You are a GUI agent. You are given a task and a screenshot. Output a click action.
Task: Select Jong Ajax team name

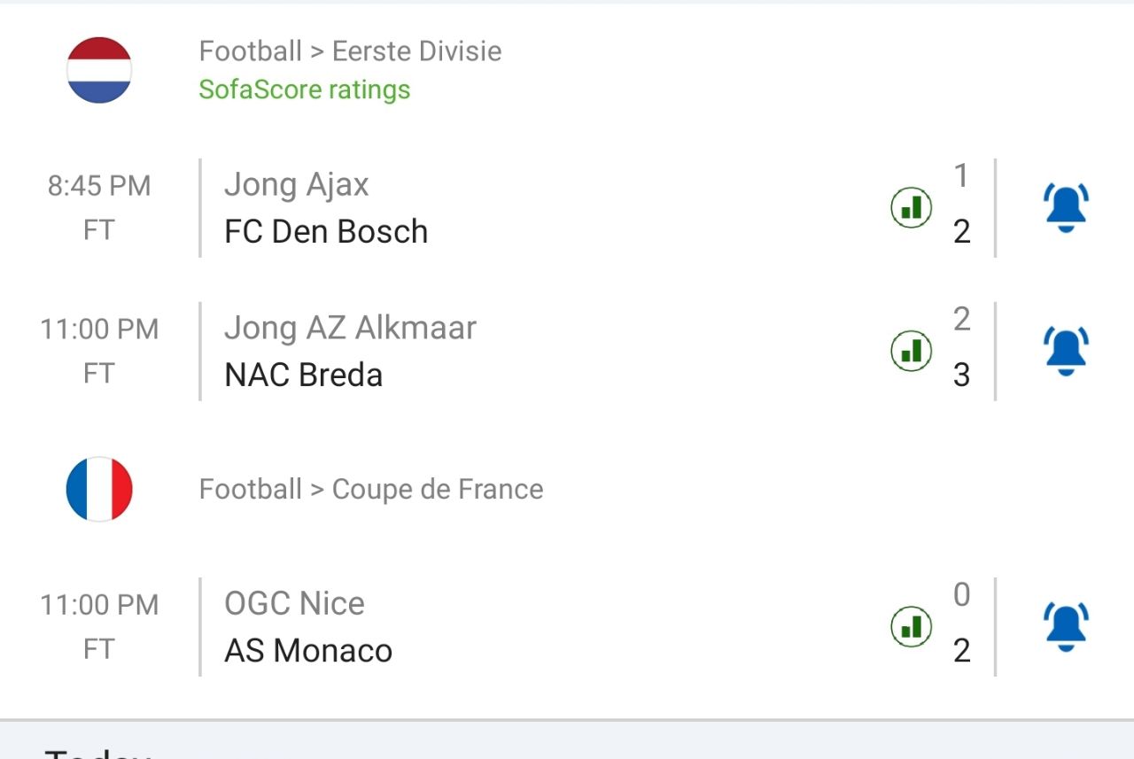pos(296,185)
